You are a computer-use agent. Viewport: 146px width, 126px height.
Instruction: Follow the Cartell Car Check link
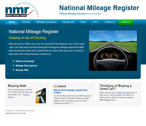124,93
